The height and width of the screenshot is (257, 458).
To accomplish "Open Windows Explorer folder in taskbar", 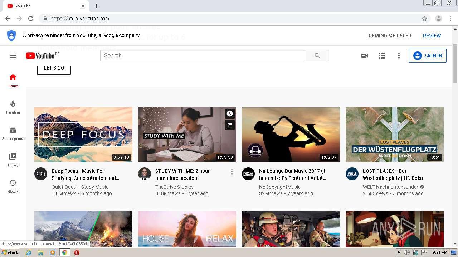I will tap(40, 252).
